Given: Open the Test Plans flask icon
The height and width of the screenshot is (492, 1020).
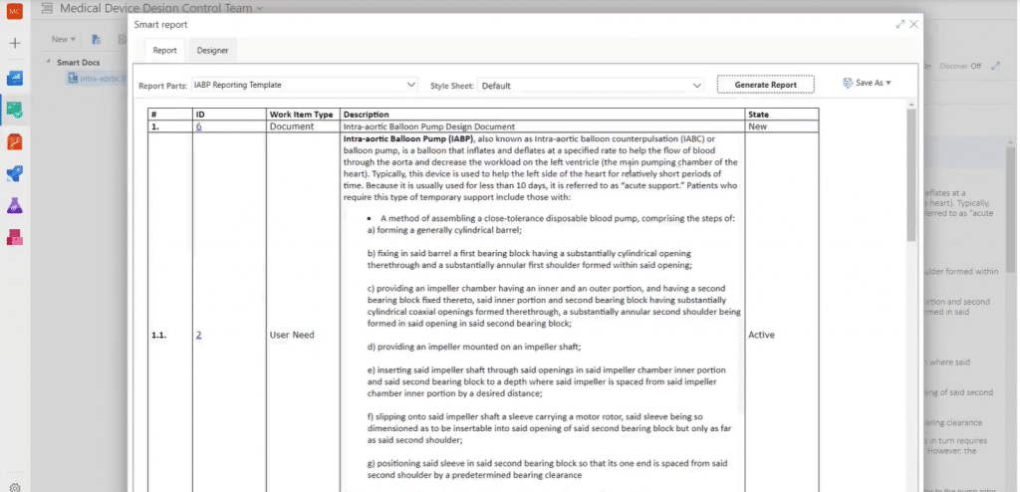Looking at the screenshot, I should (x=14, y=205).
